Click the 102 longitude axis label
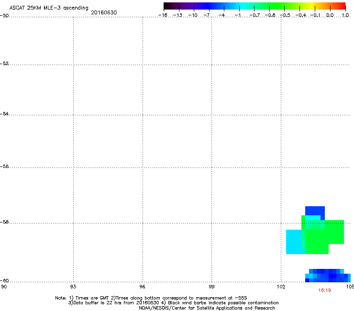354x311 pixels. (x=281, y=287)
